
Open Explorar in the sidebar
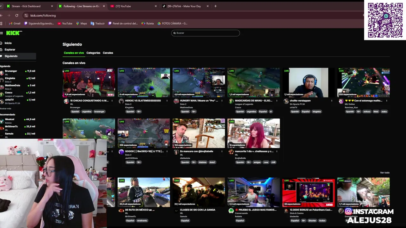pyautogui.click(x=10, y=50)
